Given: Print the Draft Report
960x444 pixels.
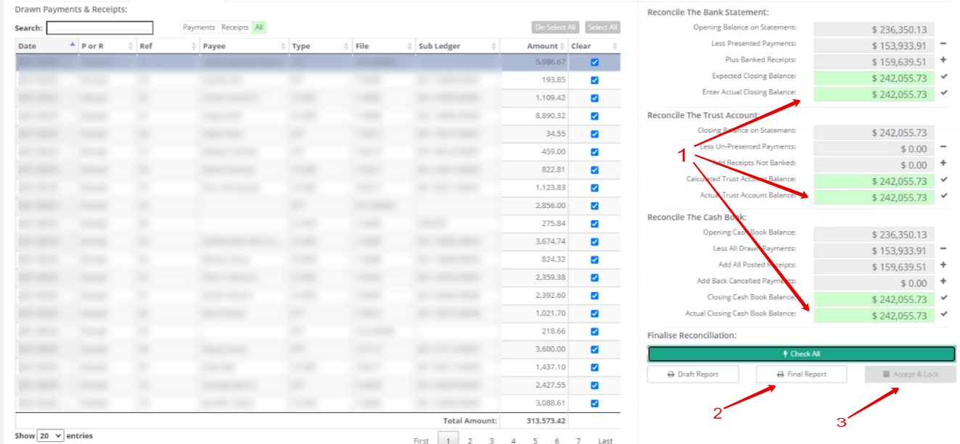Looking at the screenshot, I should (x=693, y=374).
